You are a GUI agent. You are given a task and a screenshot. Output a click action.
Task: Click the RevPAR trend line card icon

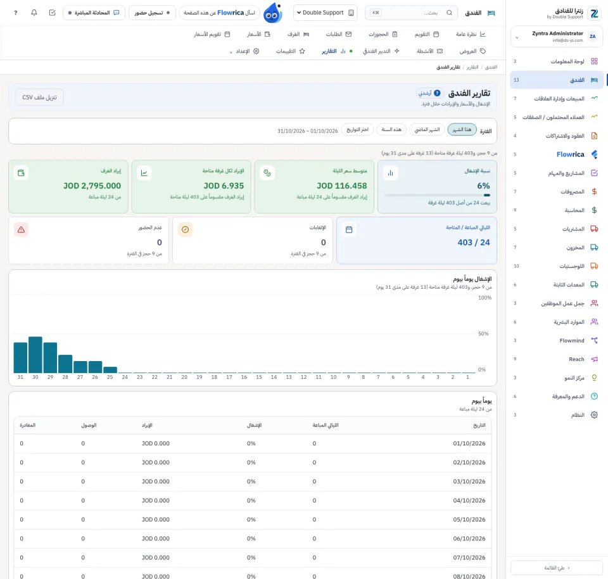coord(144,173)
